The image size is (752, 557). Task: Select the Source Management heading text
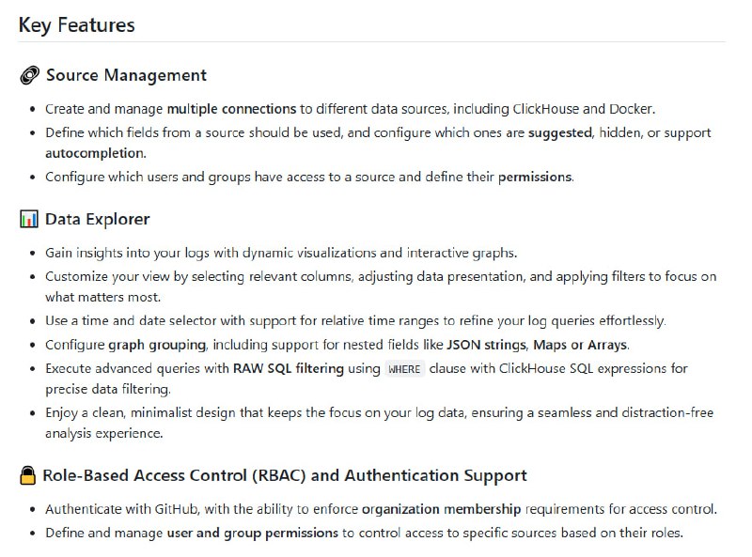point(126,75)
